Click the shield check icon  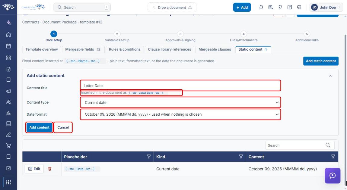[299, 7]
